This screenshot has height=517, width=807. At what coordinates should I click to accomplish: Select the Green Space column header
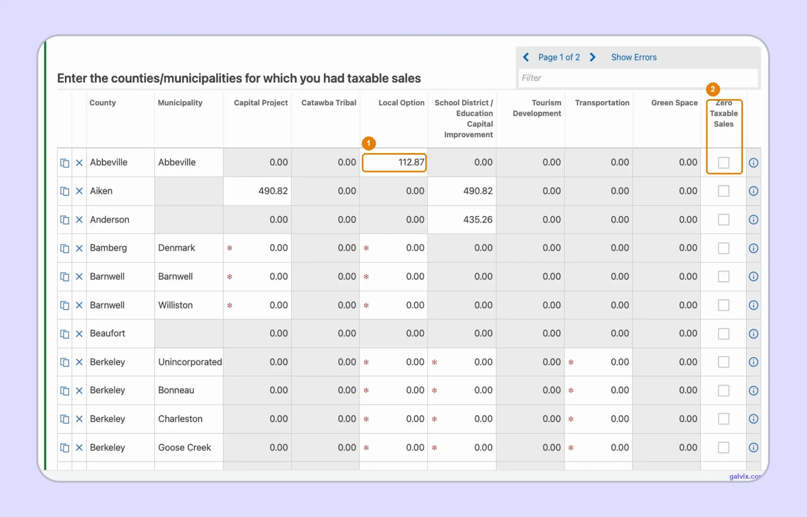point(674,103)
